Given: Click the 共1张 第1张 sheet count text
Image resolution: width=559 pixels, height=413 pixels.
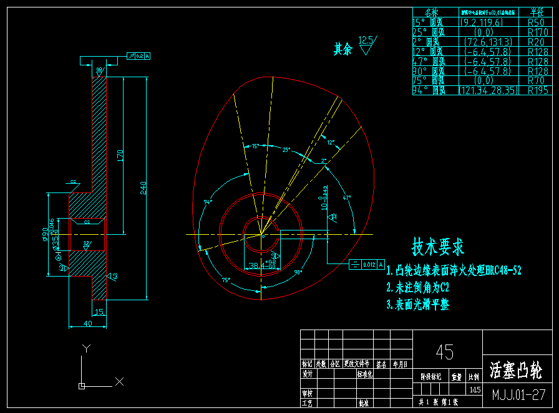Looking at the screenshot, I should (x=439, y=402).
